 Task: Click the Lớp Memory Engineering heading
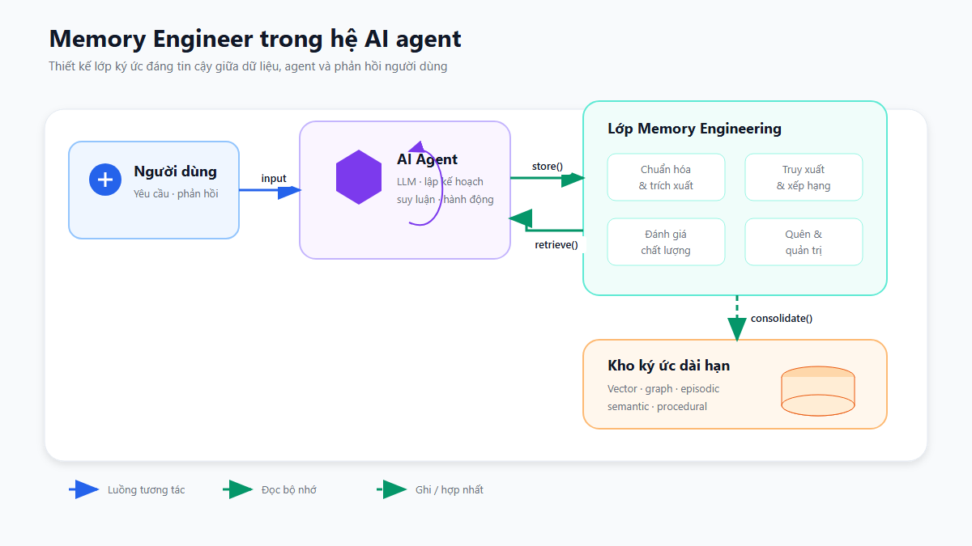(694, 129)
